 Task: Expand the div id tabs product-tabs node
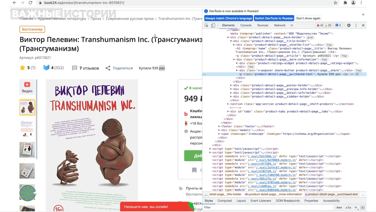(x=228, y=111)
